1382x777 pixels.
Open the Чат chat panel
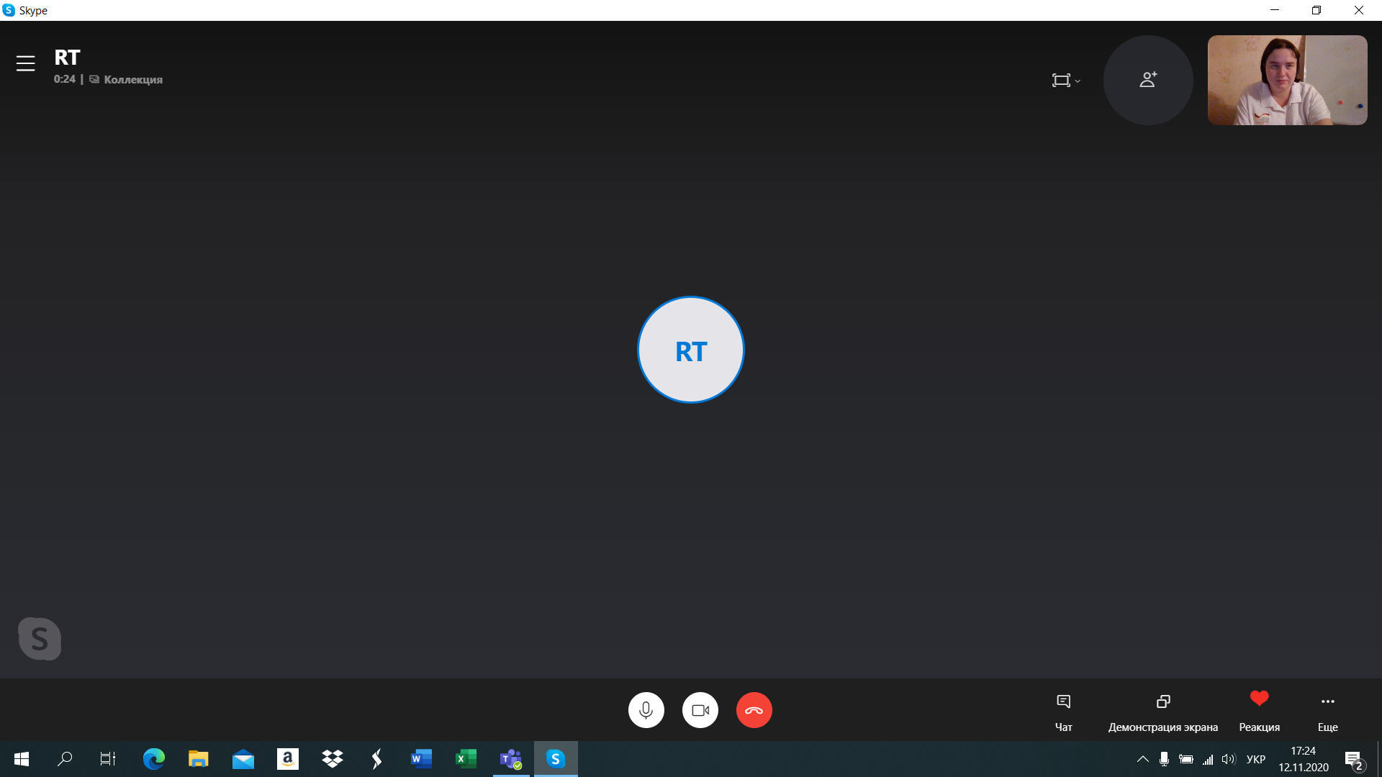click(x=1063, y=712)
